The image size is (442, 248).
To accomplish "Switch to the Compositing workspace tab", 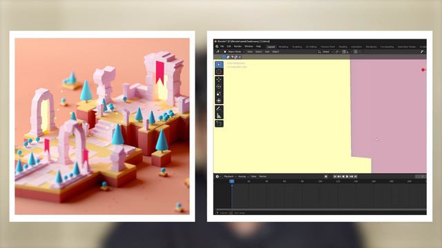I will pos(387,47).
